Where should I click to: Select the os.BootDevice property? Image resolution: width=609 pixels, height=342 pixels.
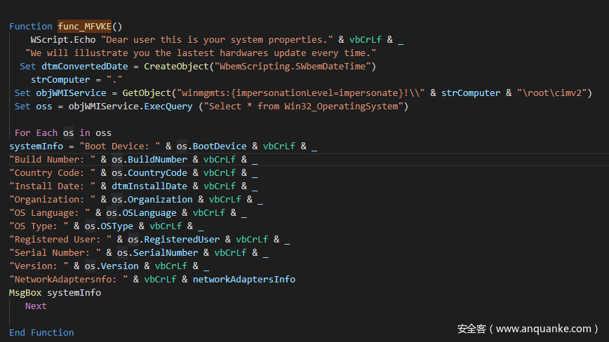(x=209, y=146)
